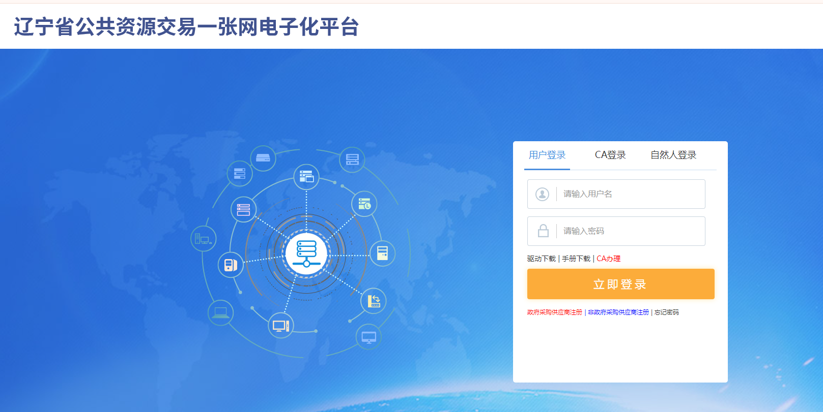The height and width of the screenshot is (412, 823).
Task: Open the 自然人登录 tab
Action: 673,155
